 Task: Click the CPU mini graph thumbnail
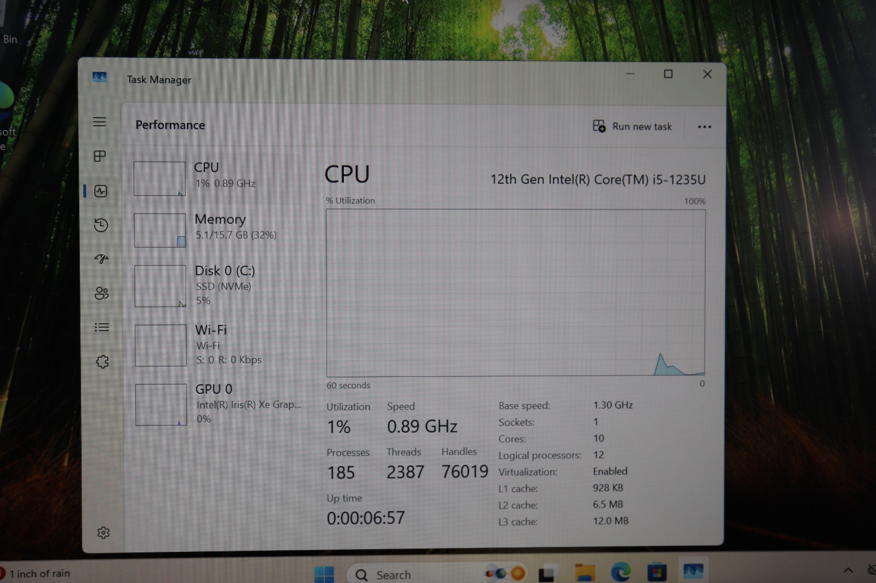coord(159,178)
